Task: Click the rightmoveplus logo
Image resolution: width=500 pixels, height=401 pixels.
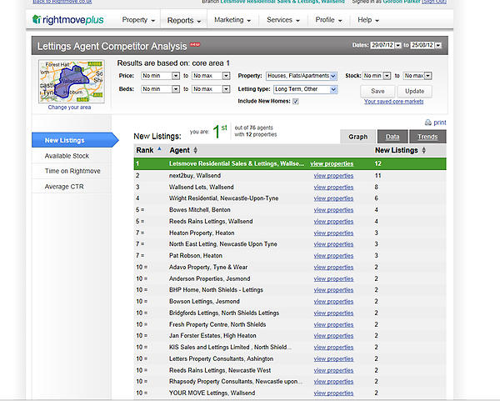Action: 68,20
